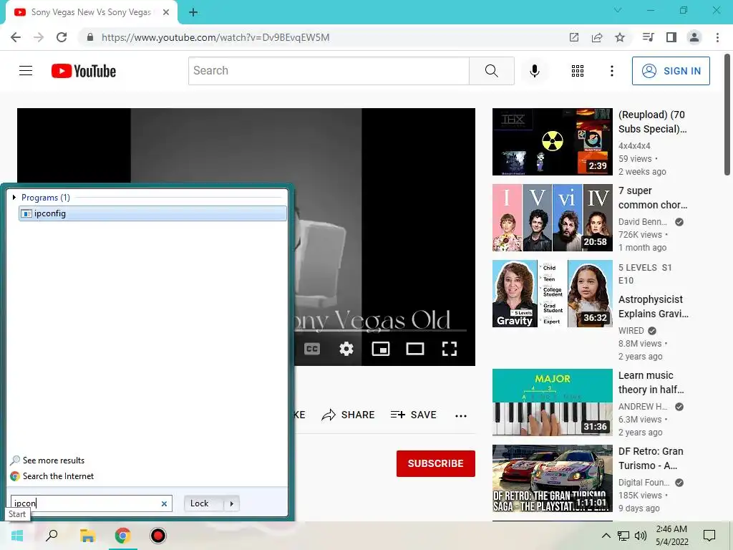Toggle Chrome side panel
Image resolution: width=733 pixels, height=550 pixels.
tap(671, 37)
